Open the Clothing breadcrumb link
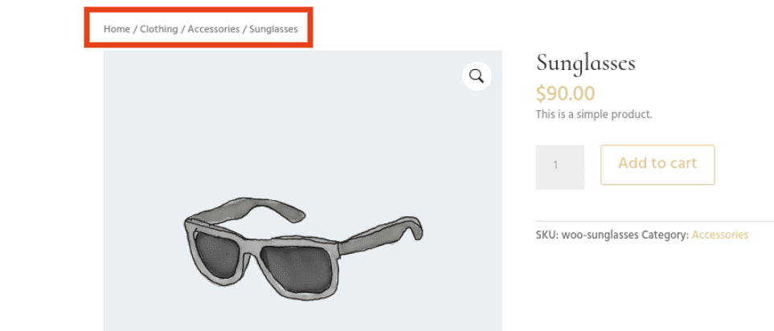This screenshot has width=774, height=331. pos(158,29)
